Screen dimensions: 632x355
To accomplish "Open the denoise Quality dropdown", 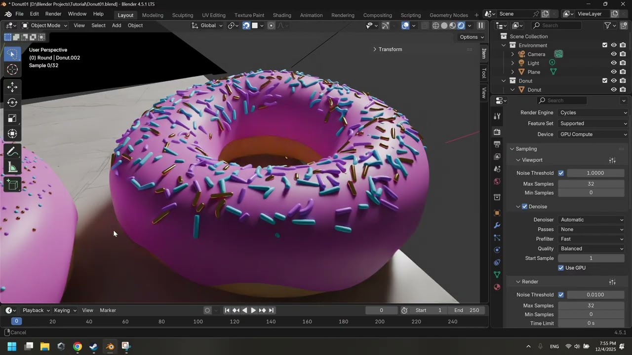I will click(592, 248).
